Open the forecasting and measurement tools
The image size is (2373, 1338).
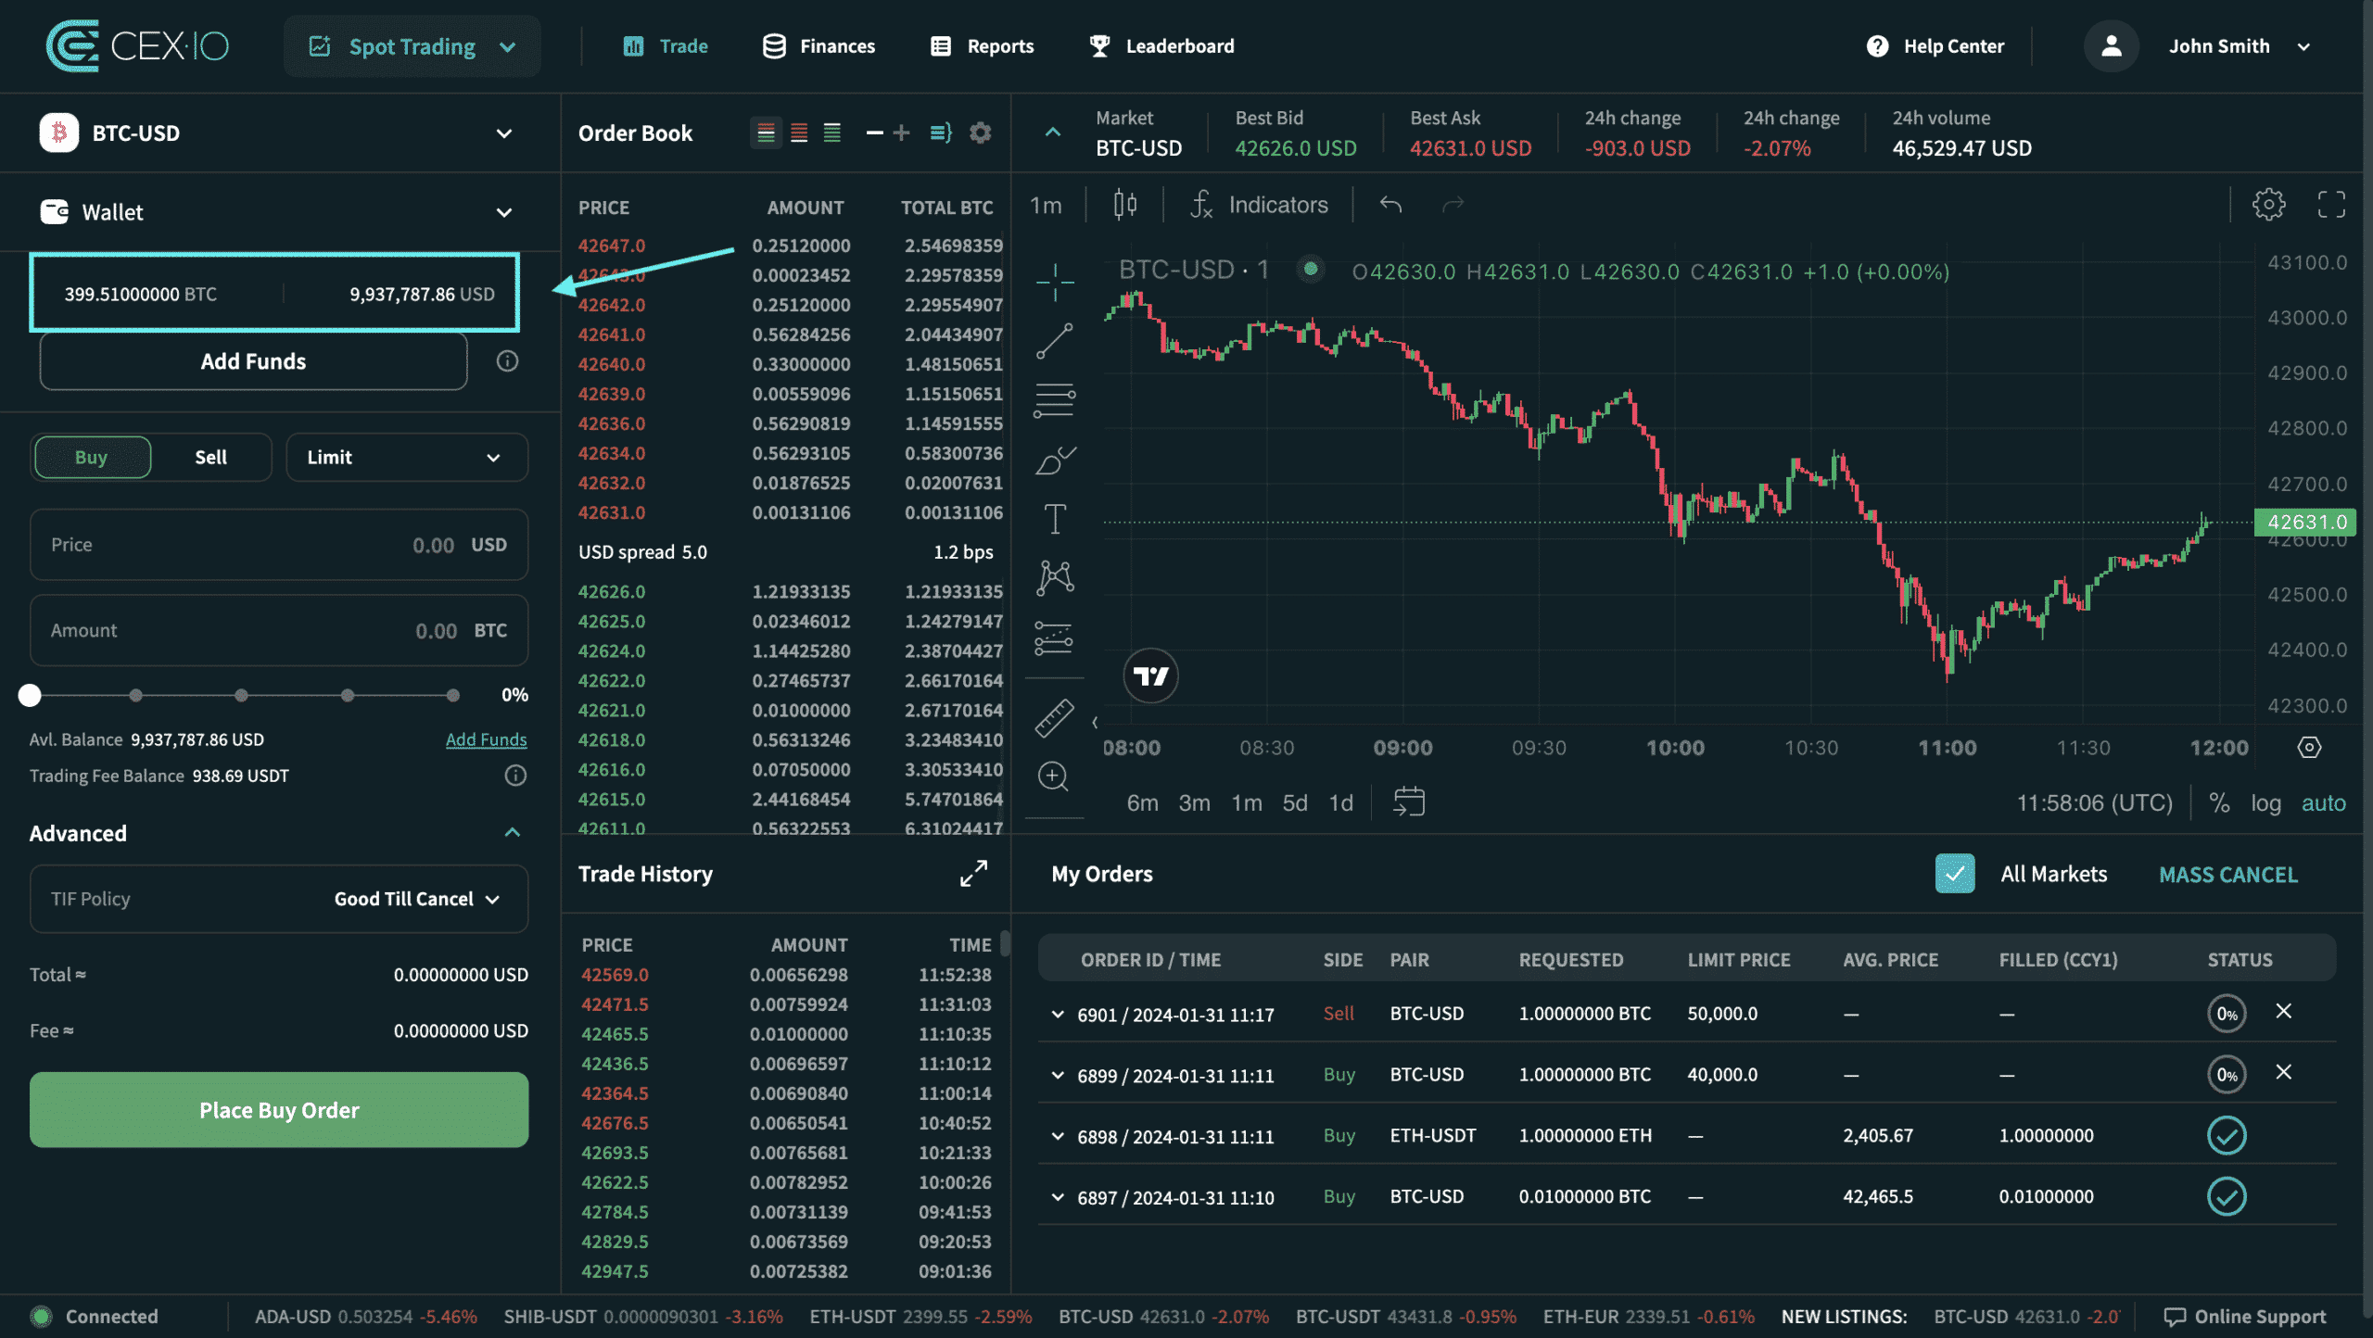tap(1055, 637)
